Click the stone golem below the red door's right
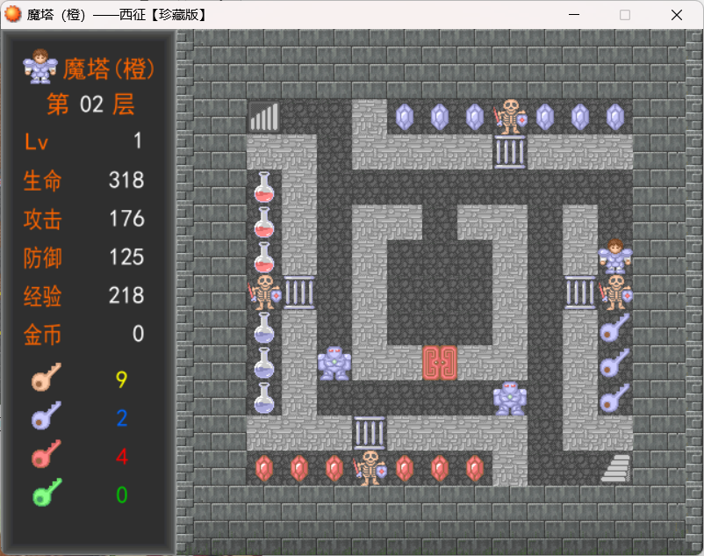 click(x=510, y=399)
